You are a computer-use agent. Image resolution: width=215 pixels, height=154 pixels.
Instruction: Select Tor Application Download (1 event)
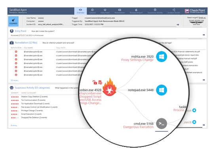tap(35, 104)
